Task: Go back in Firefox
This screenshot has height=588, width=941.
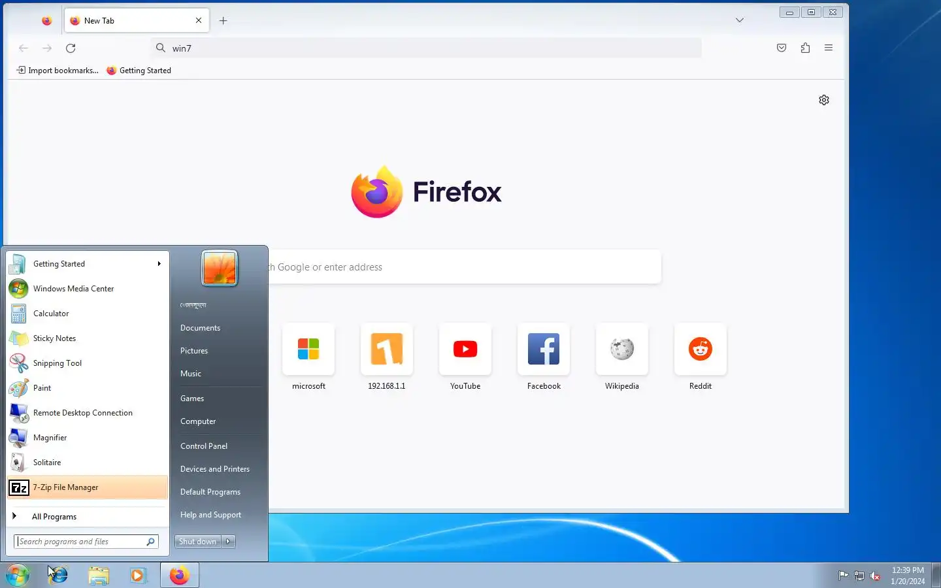Action: [x=24, y=48]
